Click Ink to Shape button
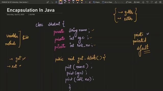163x91 pixels. point(107,2)
